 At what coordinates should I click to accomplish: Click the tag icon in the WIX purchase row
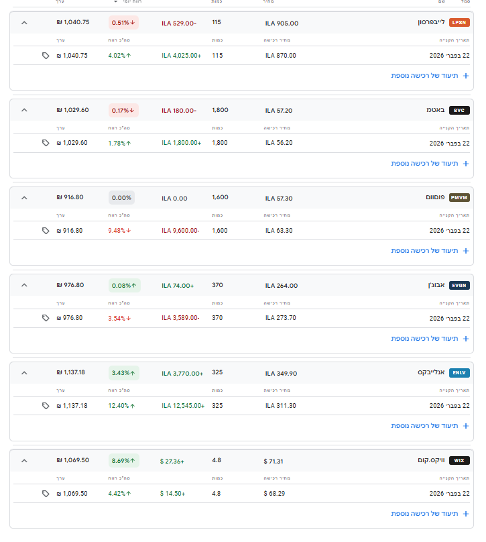point(46,494)
